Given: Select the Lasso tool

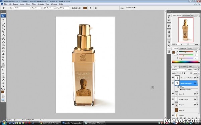Looking at the screenshot, I should (x=3, y=26).
